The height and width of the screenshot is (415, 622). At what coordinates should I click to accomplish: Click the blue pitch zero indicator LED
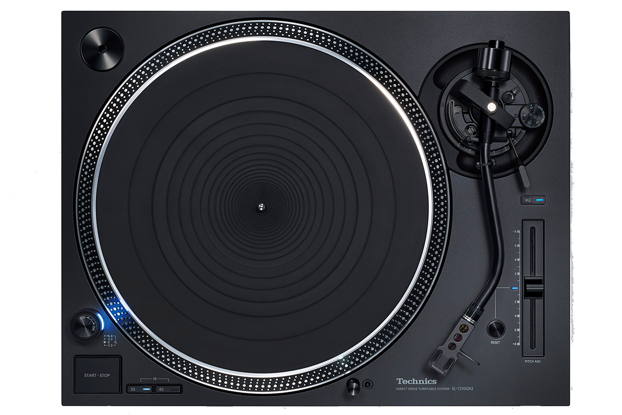(515, 288)
